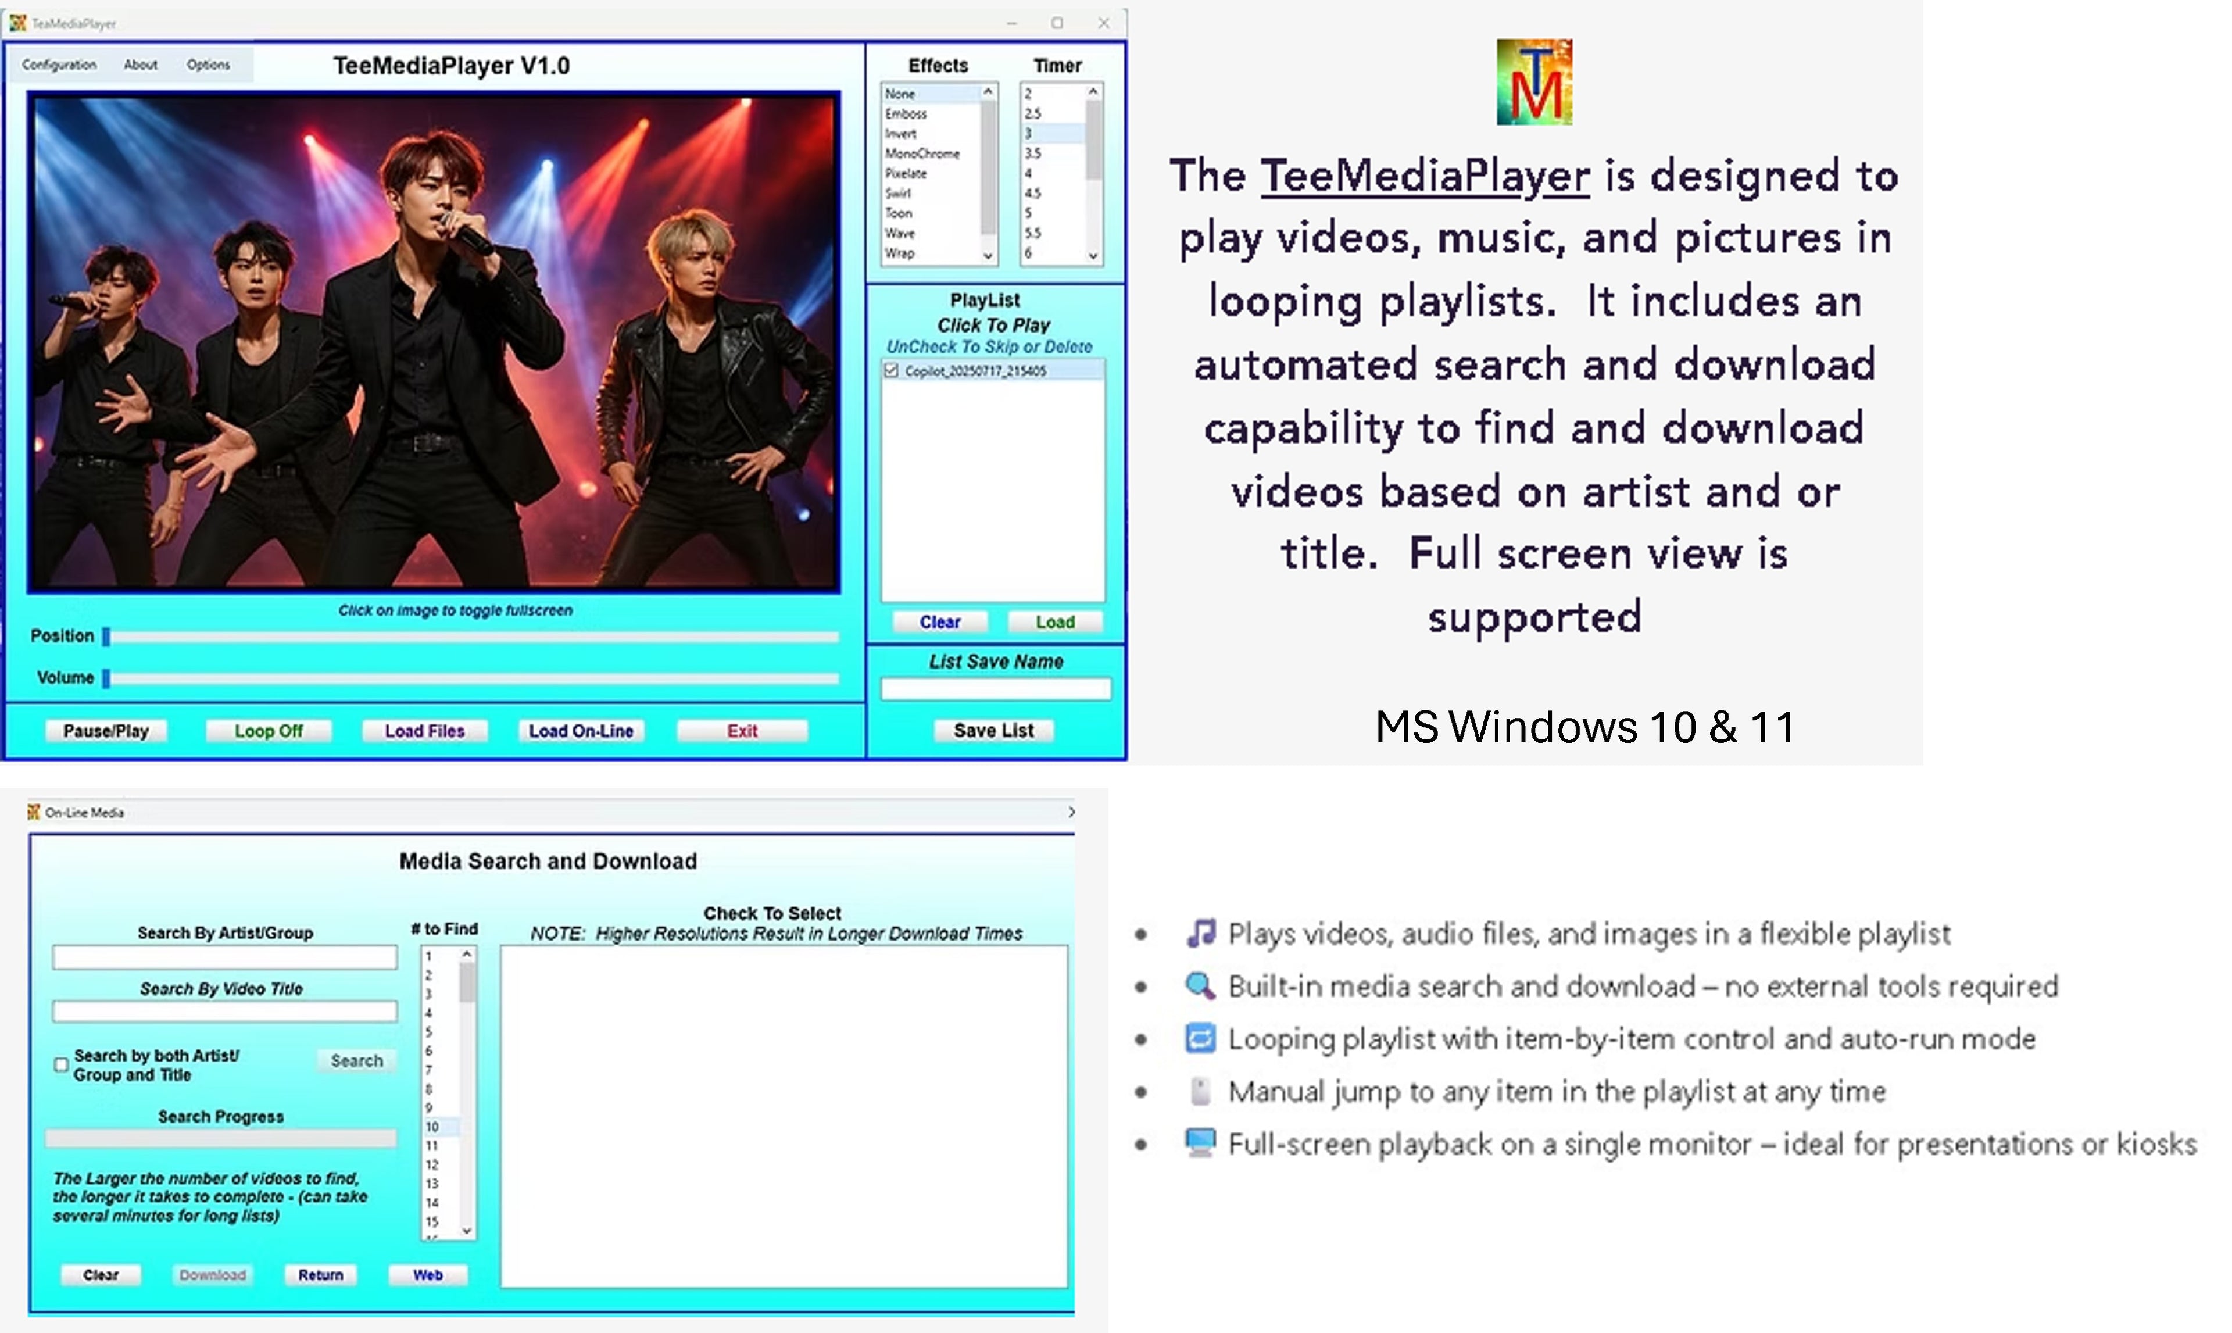Uncheck the Copilot_20250717 playlist item

890,370
